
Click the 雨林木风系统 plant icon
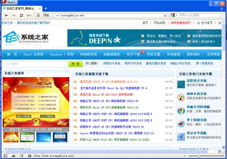pyautogui.click(x=181, y=97)
